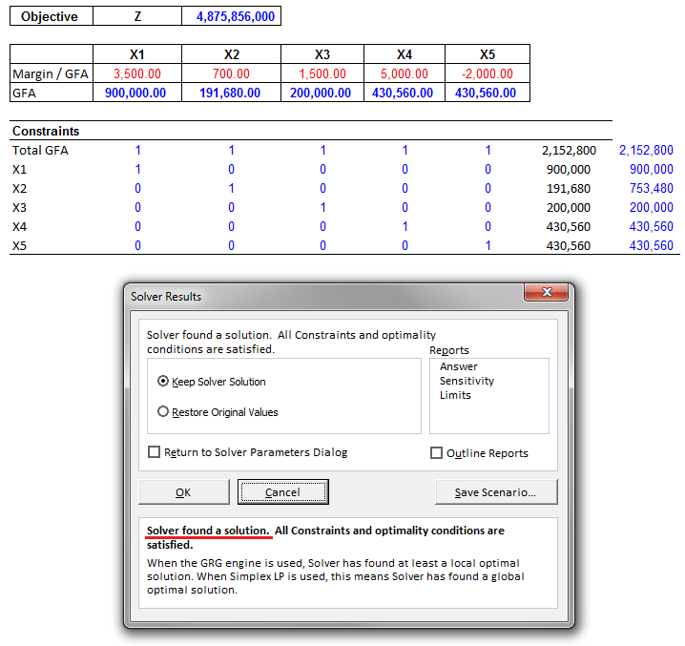Select the objective Z value cell
The height and width of the screenshot is (646, 685).
[231, 16]
